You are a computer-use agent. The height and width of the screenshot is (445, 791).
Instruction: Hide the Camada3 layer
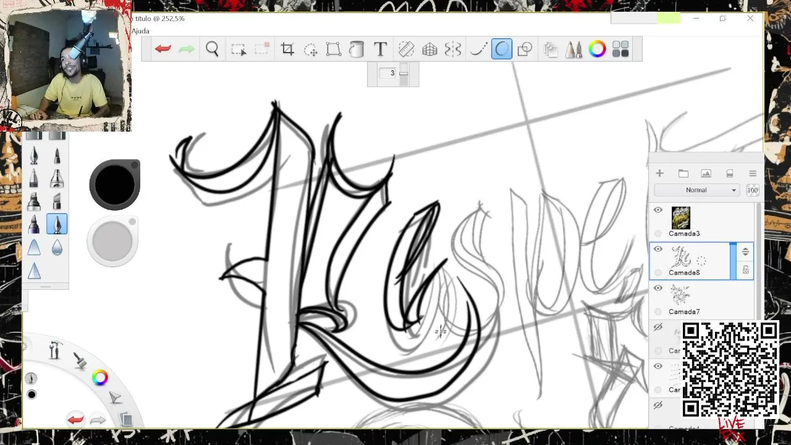click(658, 210)
